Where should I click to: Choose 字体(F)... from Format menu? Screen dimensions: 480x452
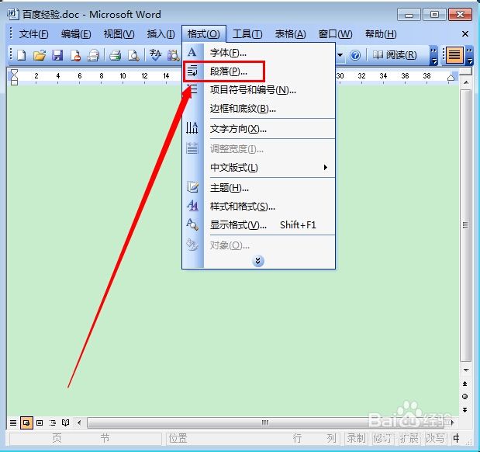(259, 53)
